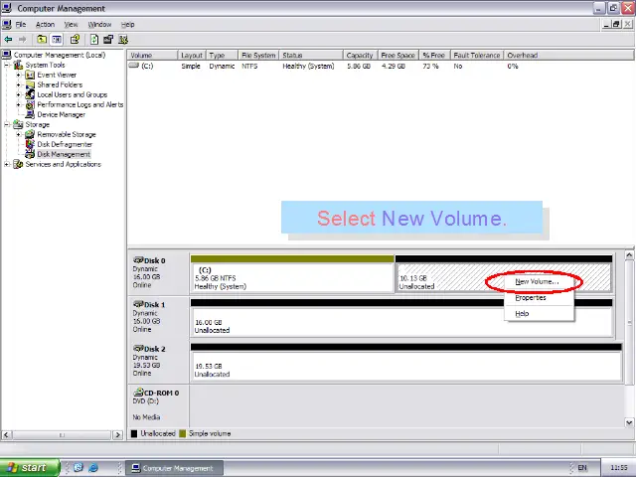Choose Help in the context menu

point(539,314)
